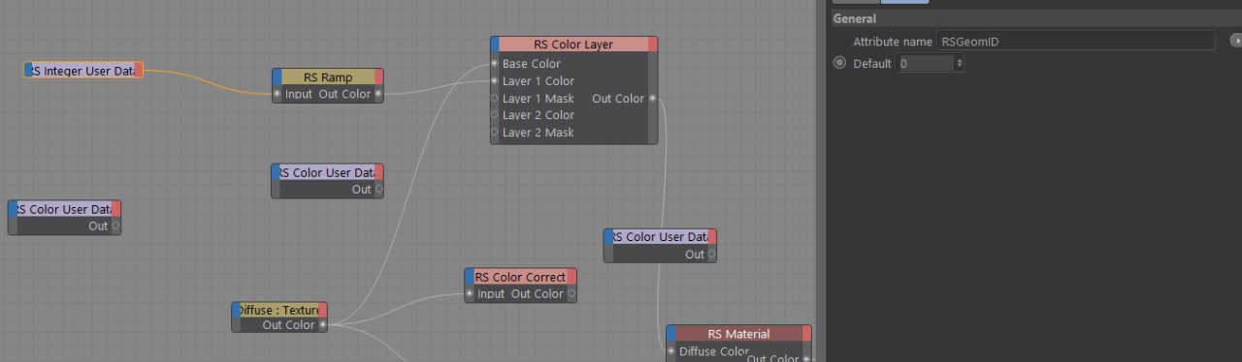Image resolution: width=1242 pixels, height=362 pixels.
Task: Click RS Ramp Out Color output port dot
Action: [x=378, y=94]
